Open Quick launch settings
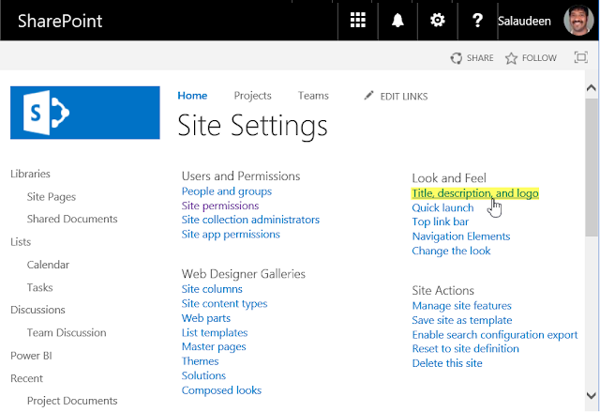This screenshot has height=412, width=600. click(442, 208)
